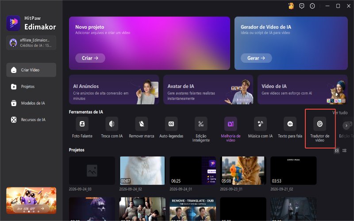Click the Novo projeto banner title
Viewport: 354px width, 221px height.
pos(90,27)
